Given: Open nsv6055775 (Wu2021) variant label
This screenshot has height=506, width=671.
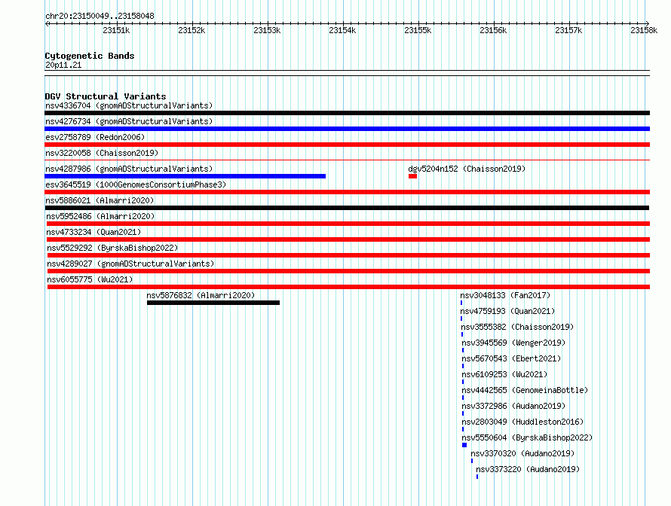Looking at the screenshot, I should click(90, 279).
